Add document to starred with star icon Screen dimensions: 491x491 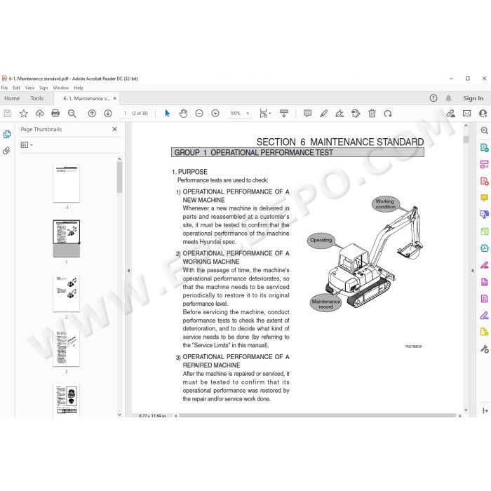[x=23, y=114]
